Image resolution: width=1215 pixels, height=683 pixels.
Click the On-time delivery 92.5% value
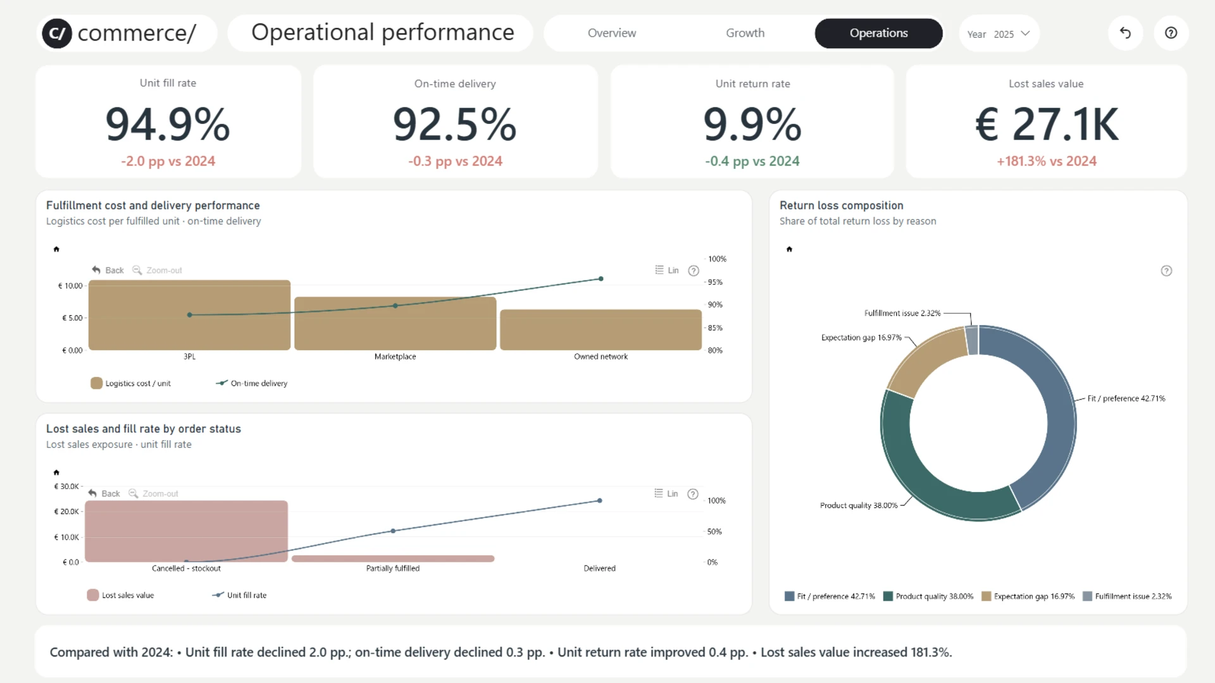[455, 124]
